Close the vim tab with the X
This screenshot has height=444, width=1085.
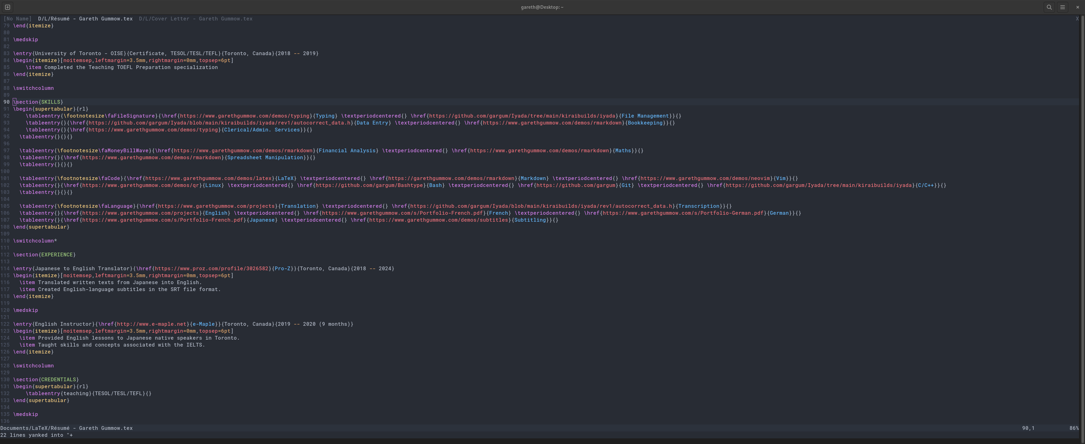(x=1077, y=19)
